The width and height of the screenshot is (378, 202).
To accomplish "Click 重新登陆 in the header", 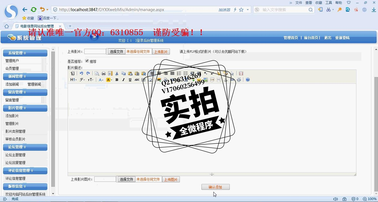I will point(342,38).
